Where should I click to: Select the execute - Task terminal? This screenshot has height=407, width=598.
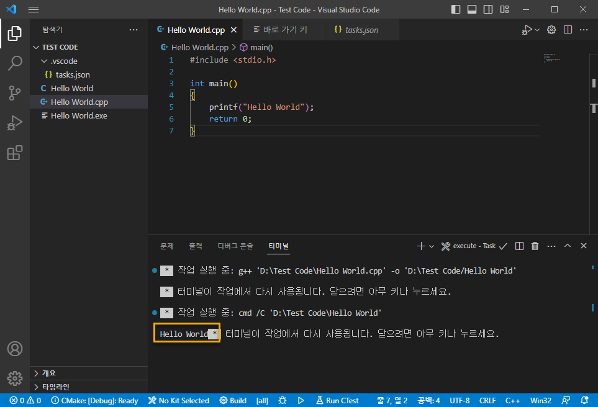coord(474,246)
